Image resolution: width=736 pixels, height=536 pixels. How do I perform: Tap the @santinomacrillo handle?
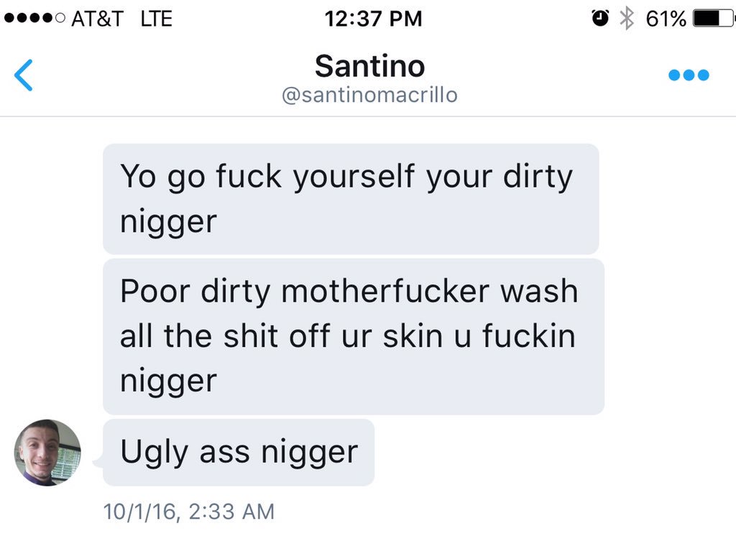(370, 96)
